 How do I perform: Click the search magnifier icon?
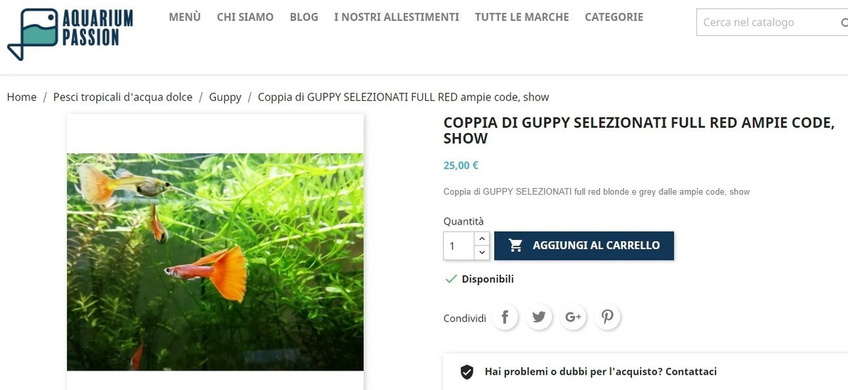844,23
